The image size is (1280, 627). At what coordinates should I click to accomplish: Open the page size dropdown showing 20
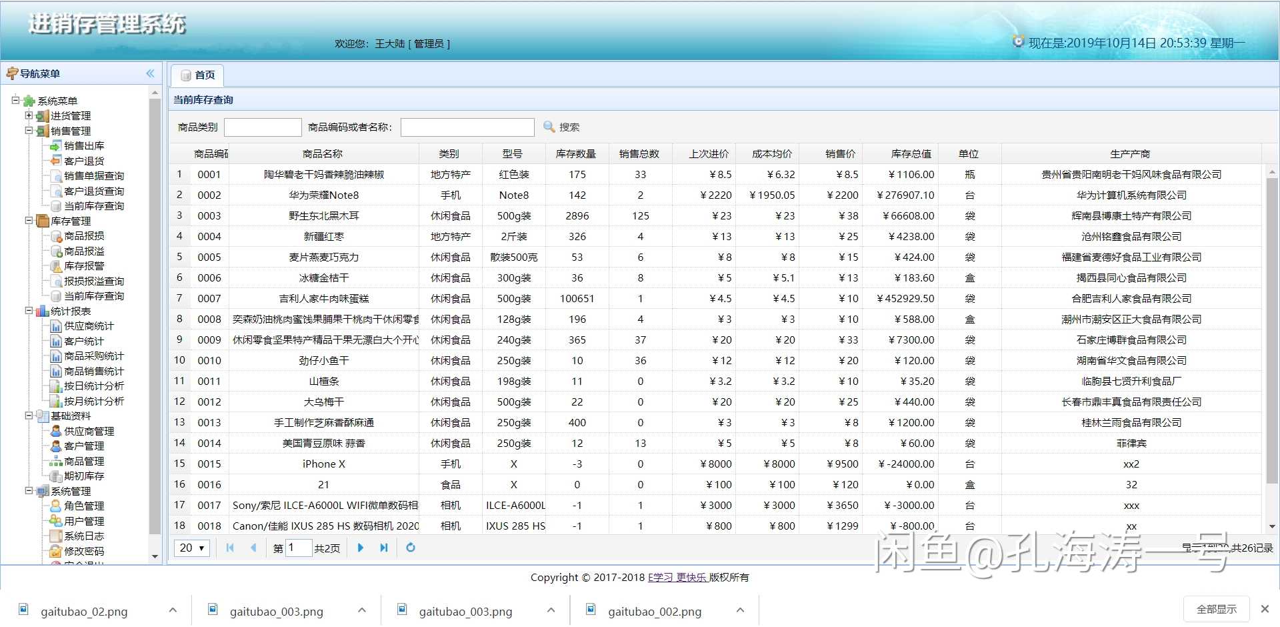tap(192, 548)
